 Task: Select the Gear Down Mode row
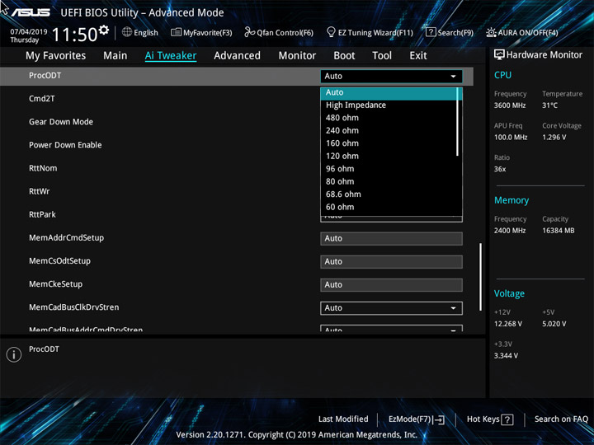61,122
